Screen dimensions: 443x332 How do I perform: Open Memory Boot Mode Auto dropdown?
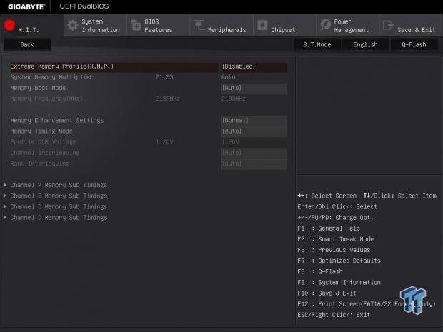[254, 89]
